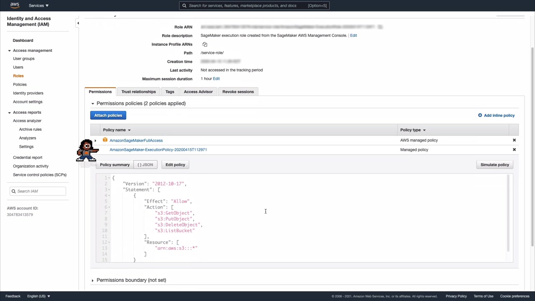
Task: Collapse the Access management section
Action: (x=9, y=51)
